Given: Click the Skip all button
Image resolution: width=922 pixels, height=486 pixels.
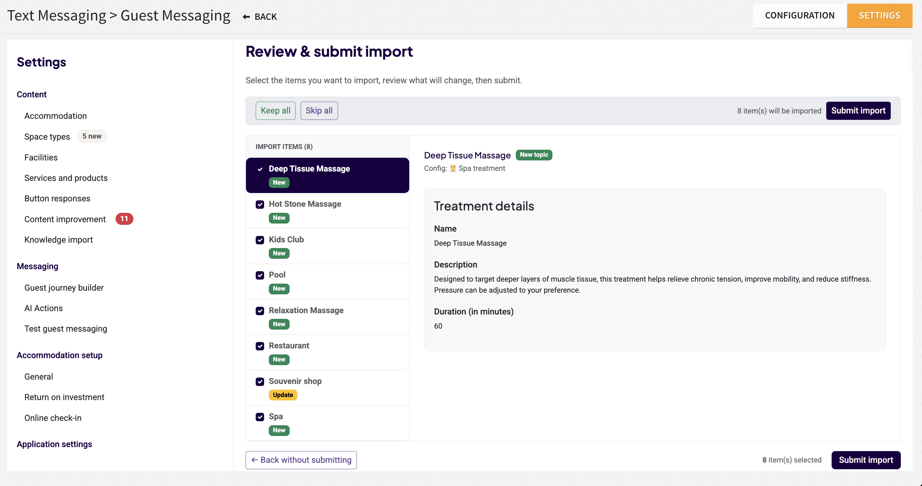Looking at the screenshot, I should [x=319, y=111].
